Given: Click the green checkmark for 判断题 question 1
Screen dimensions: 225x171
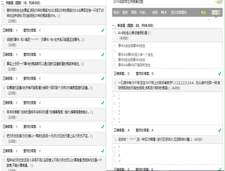Looking at the screenshot, I should 103,30.
